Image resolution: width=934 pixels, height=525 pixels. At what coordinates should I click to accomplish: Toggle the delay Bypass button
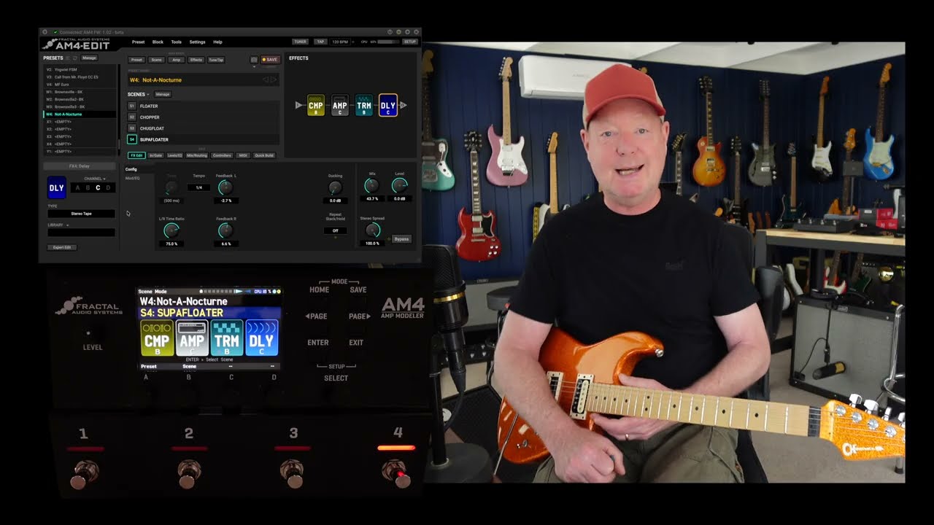coord(401,239)
